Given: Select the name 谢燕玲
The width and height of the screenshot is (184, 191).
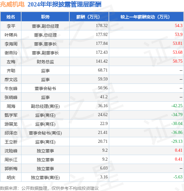Looking at the screenshot, I should 11,53.
